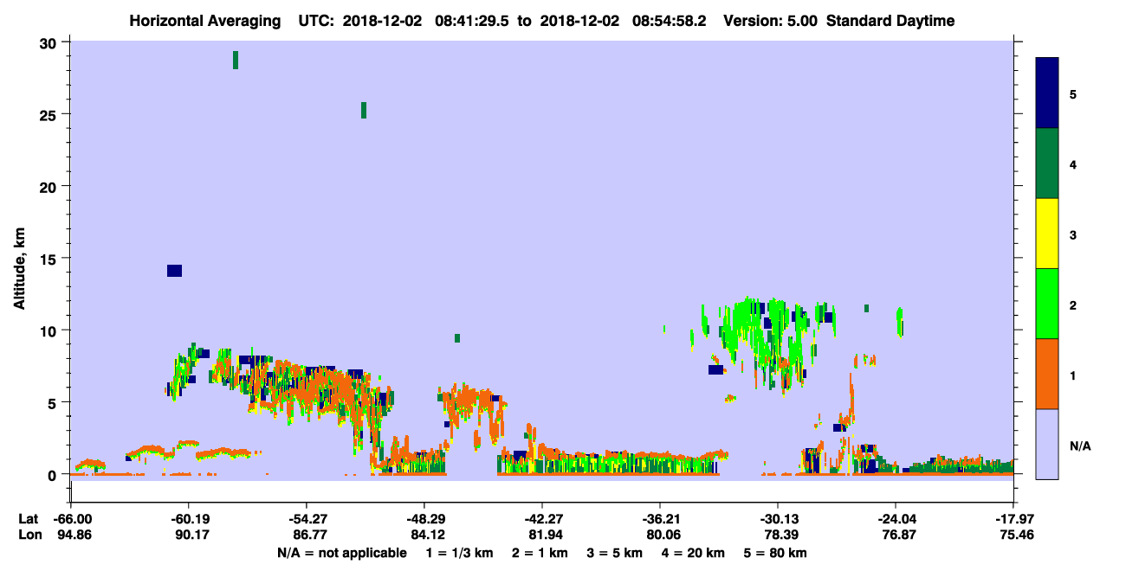This screenshot has height=577, width=1126.
Task: Click the end time "08:54:58.2" in title
Action: coord(670,21)
